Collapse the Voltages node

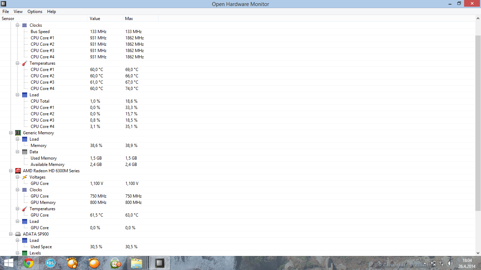coord(17,177)
